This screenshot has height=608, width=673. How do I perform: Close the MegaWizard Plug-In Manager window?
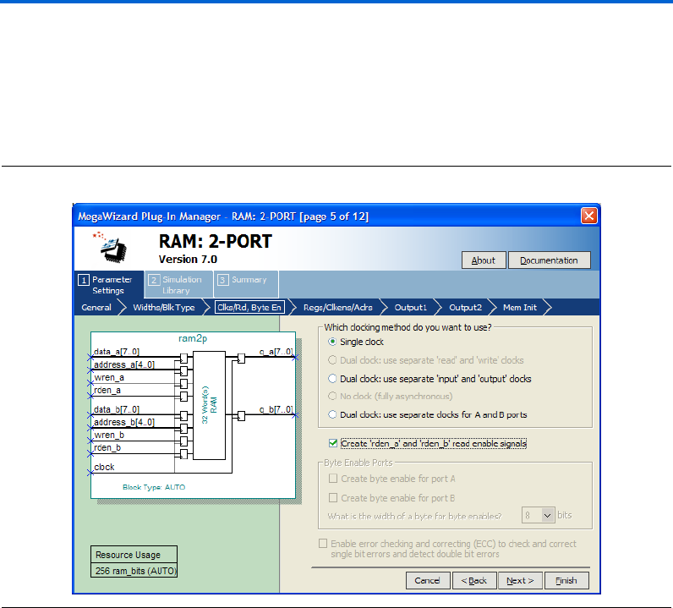click(x=588, y=216)
